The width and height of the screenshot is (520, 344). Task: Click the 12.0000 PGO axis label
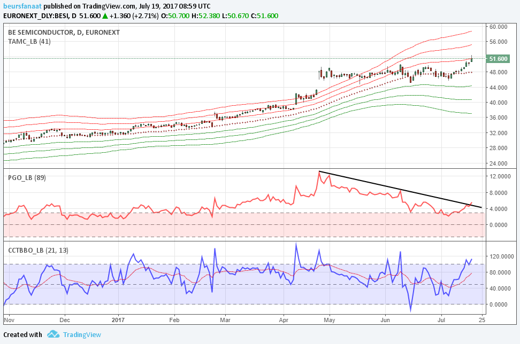pyautogui.click(x=500, y=176)
